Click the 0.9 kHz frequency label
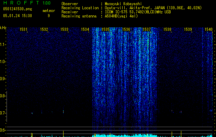The width and height of the screenshot is (216, 137). [3, 79]
